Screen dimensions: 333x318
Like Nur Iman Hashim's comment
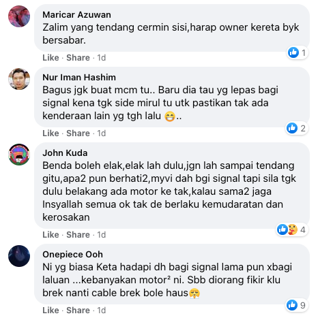50,133
